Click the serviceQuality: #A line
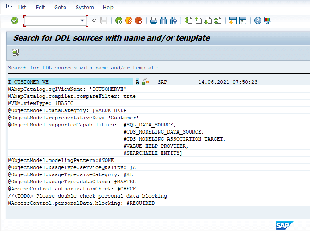Image resolution: width=310 pixels, height=231 pixels. coord(72,167)
